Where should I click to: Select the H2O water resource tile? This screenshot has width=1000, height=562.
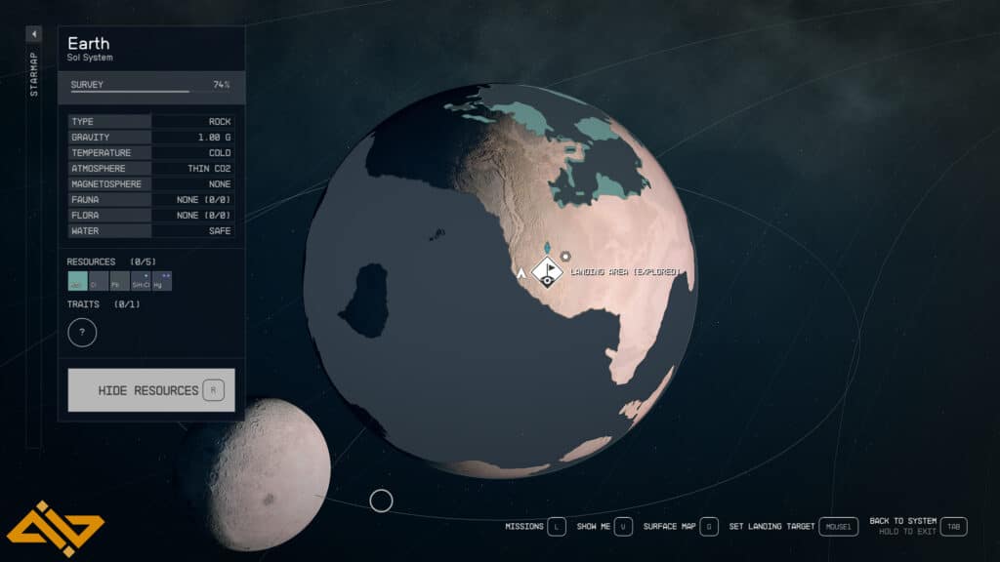pyautogui.click(x=77, y=281)
